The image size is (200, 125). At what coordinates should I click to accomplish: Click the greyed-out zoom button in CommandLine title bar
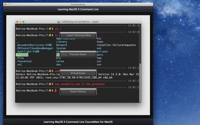point(11,4)
